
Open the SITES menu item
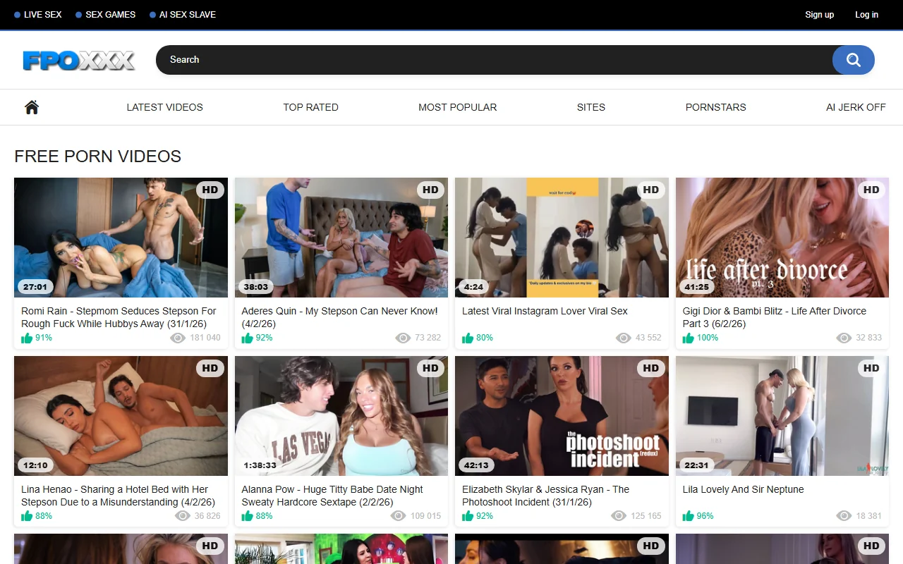point(590,106)
